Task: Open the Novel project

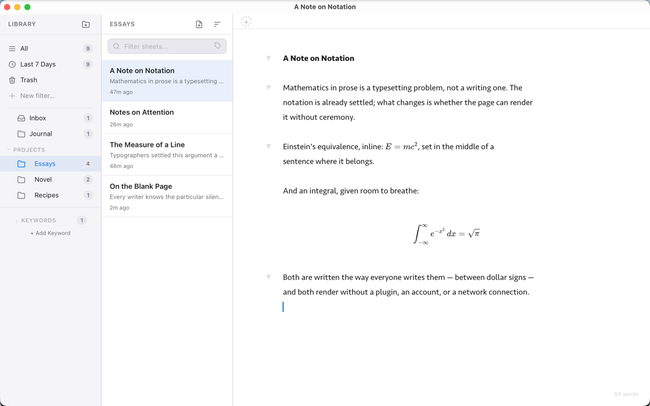Action: 50,179
